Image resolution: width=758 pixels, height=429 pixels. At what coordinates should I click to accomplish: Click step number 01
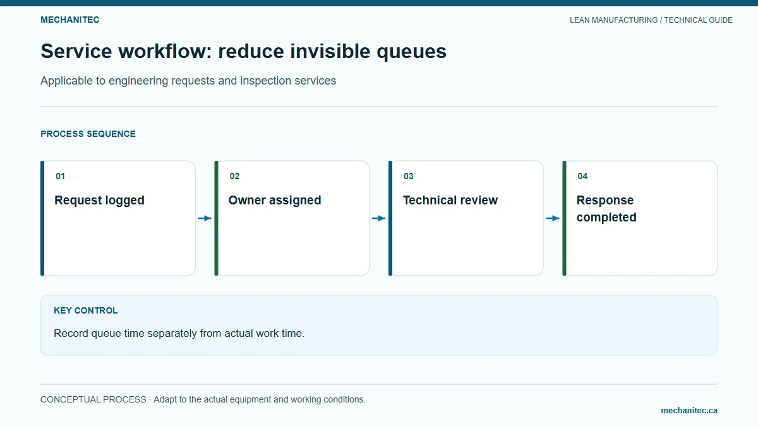[60, 176]
